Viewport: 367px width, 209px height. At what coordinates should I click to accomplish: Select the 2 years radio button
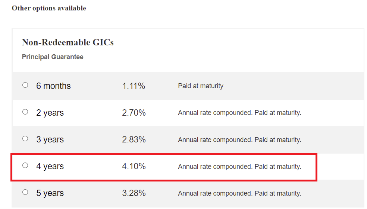25,112
